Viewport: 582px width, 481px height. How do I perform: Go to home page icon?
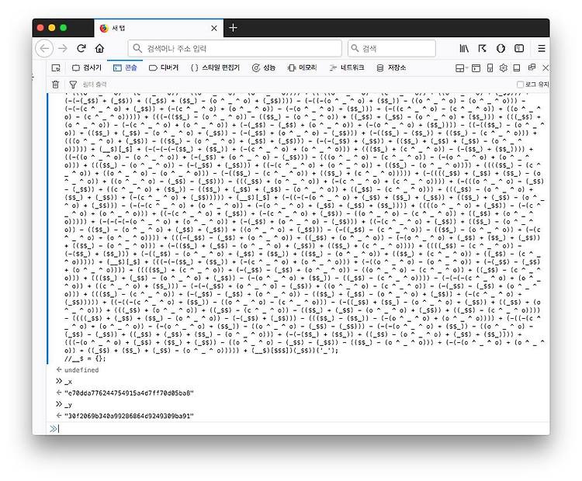point(99,48)
